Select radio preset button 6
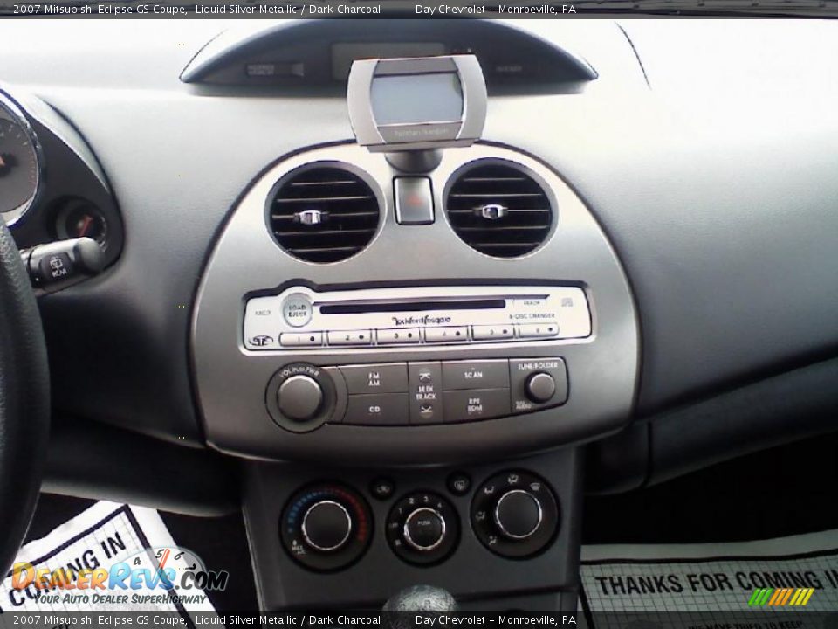The width and height of the screenshot is (838, 629). (539, 330)
